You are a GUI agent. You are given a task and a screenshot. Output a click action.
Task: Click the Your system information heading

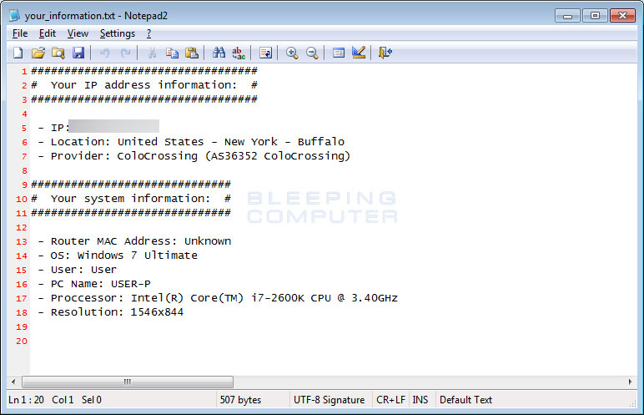pos(131,199)
